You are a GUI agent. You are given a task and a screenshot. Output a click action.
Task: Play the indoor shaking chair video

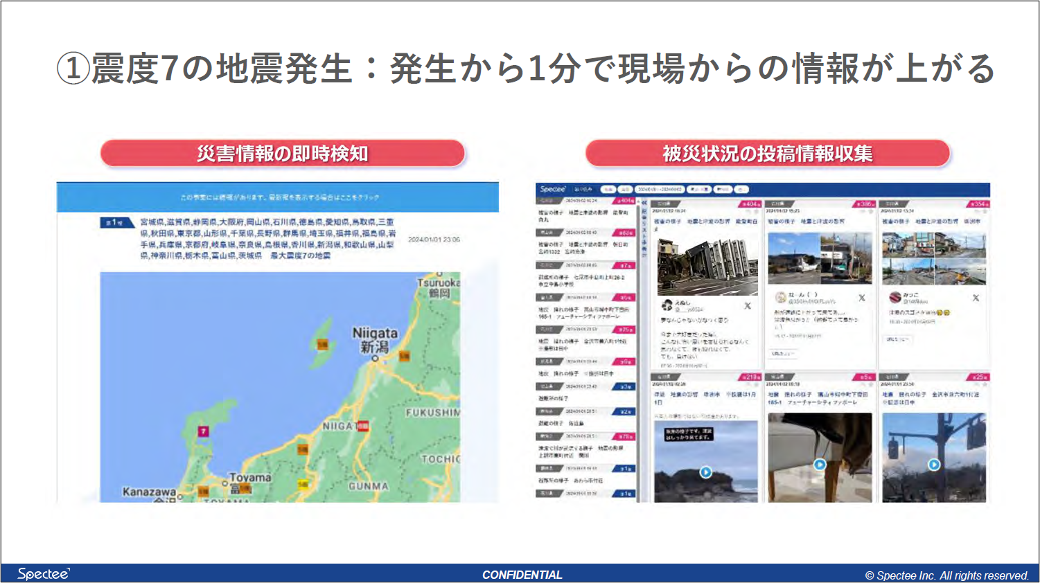point(820,465)
